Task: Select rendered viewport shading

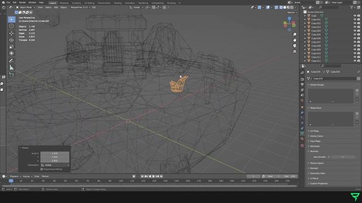Action: coord(292,7)
